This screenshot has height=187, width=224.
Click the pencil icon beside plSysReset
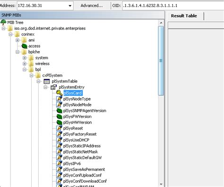pyautogui.click(x=59, y=128)
